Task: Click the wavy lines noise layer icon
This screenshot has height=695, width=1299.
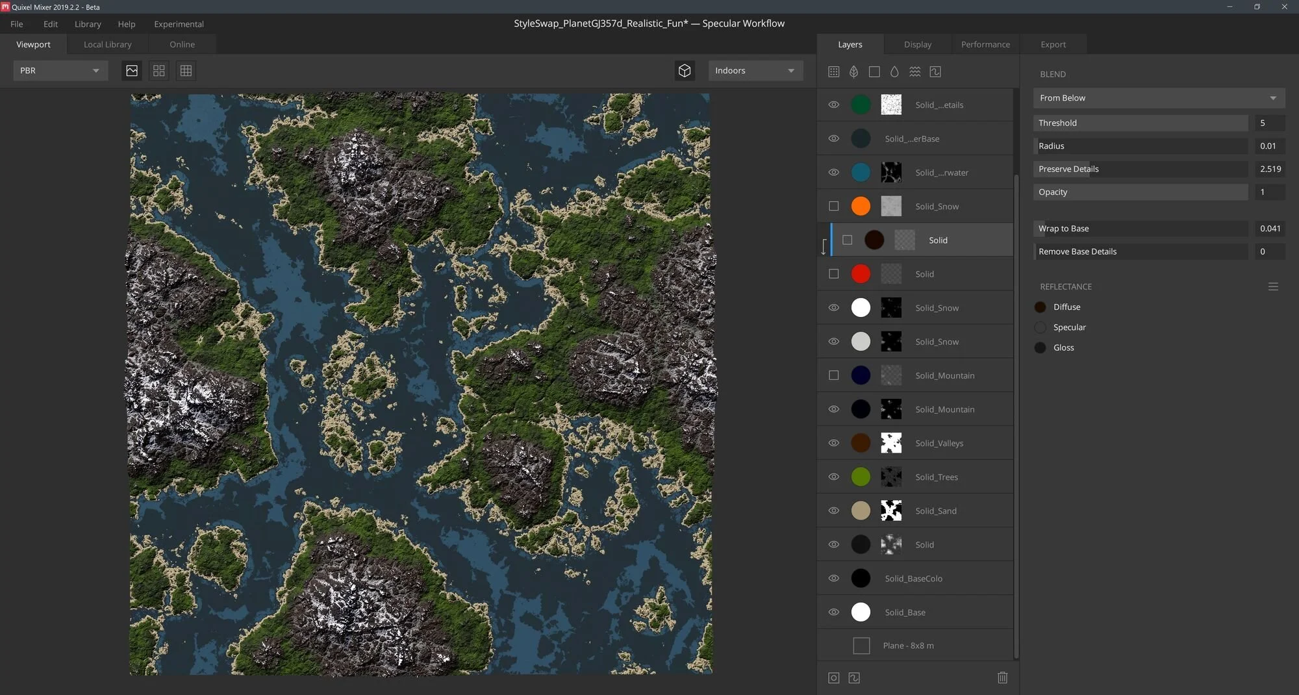Action: click(x=914, y=71)
